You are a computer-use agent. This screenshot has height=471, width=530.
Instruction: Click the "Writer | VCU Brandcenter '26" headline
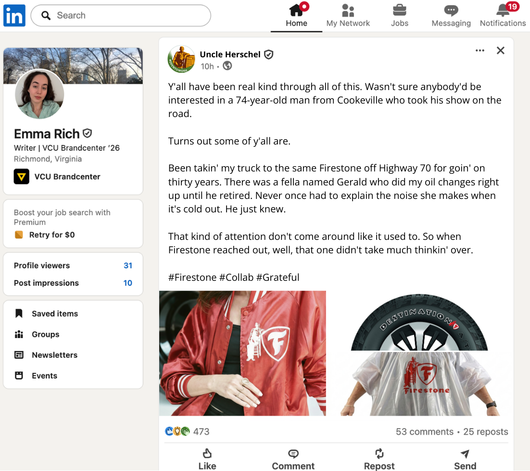point(66,148)
